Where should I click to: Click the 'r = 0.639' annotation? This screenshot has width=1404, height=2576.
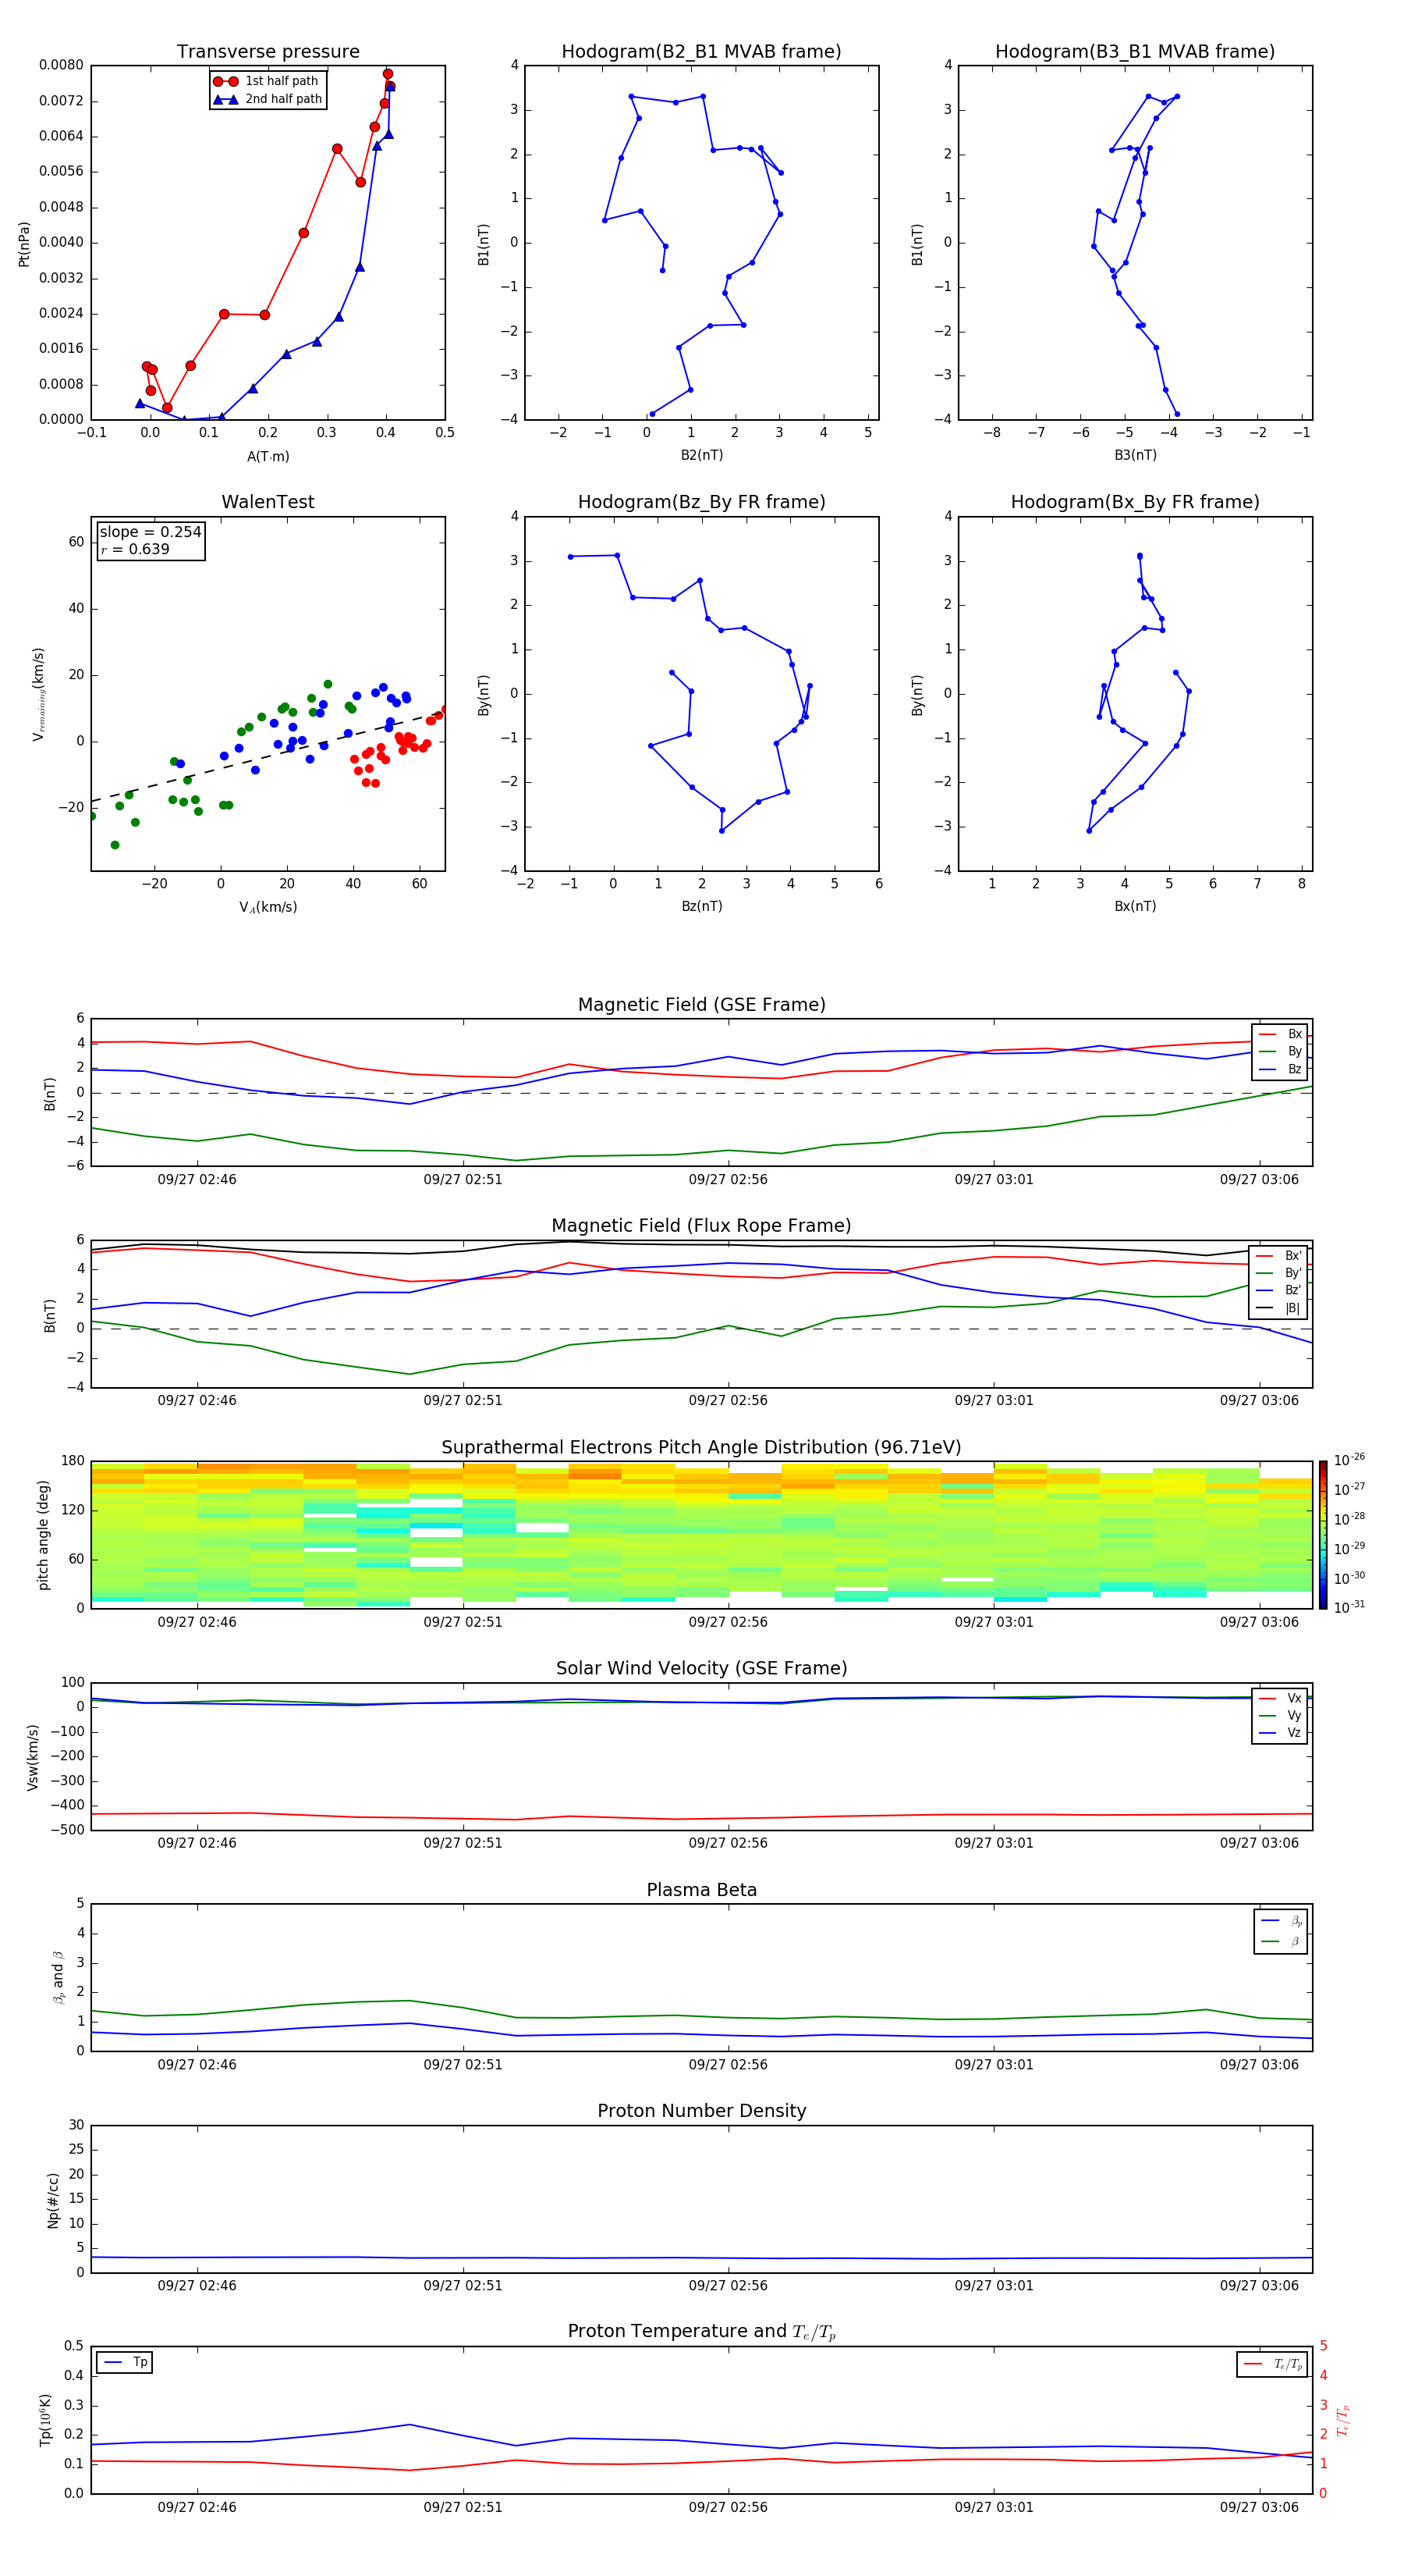[x=135, y=549]
